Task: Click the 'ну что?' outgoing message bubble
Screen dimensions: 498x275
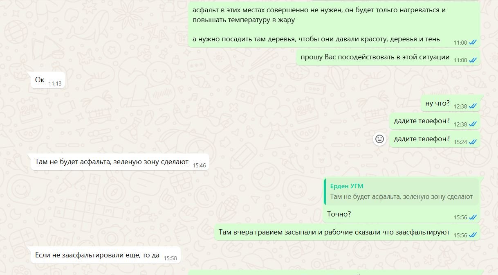Action: tap(451, 103)
